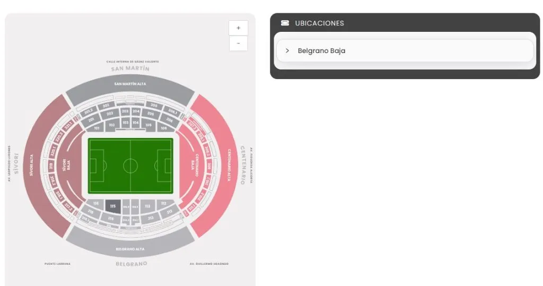Pick section 113 on the map
The width and height of the screenshot is (543, 286).
point(148,206)
